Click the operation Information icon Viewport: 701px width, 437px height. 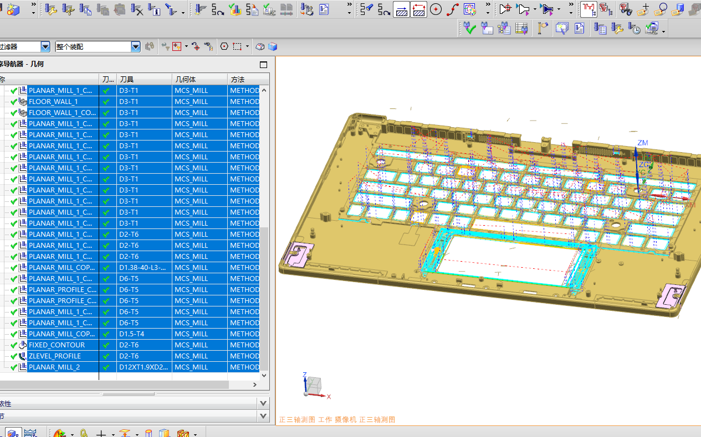[155, 9]
